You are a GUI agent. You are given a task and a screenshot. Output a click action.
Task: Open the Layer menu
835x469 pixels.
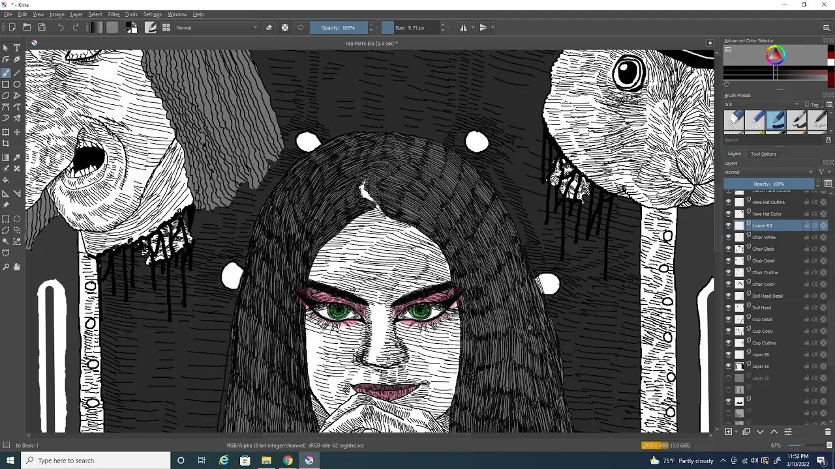click(76, 14)
